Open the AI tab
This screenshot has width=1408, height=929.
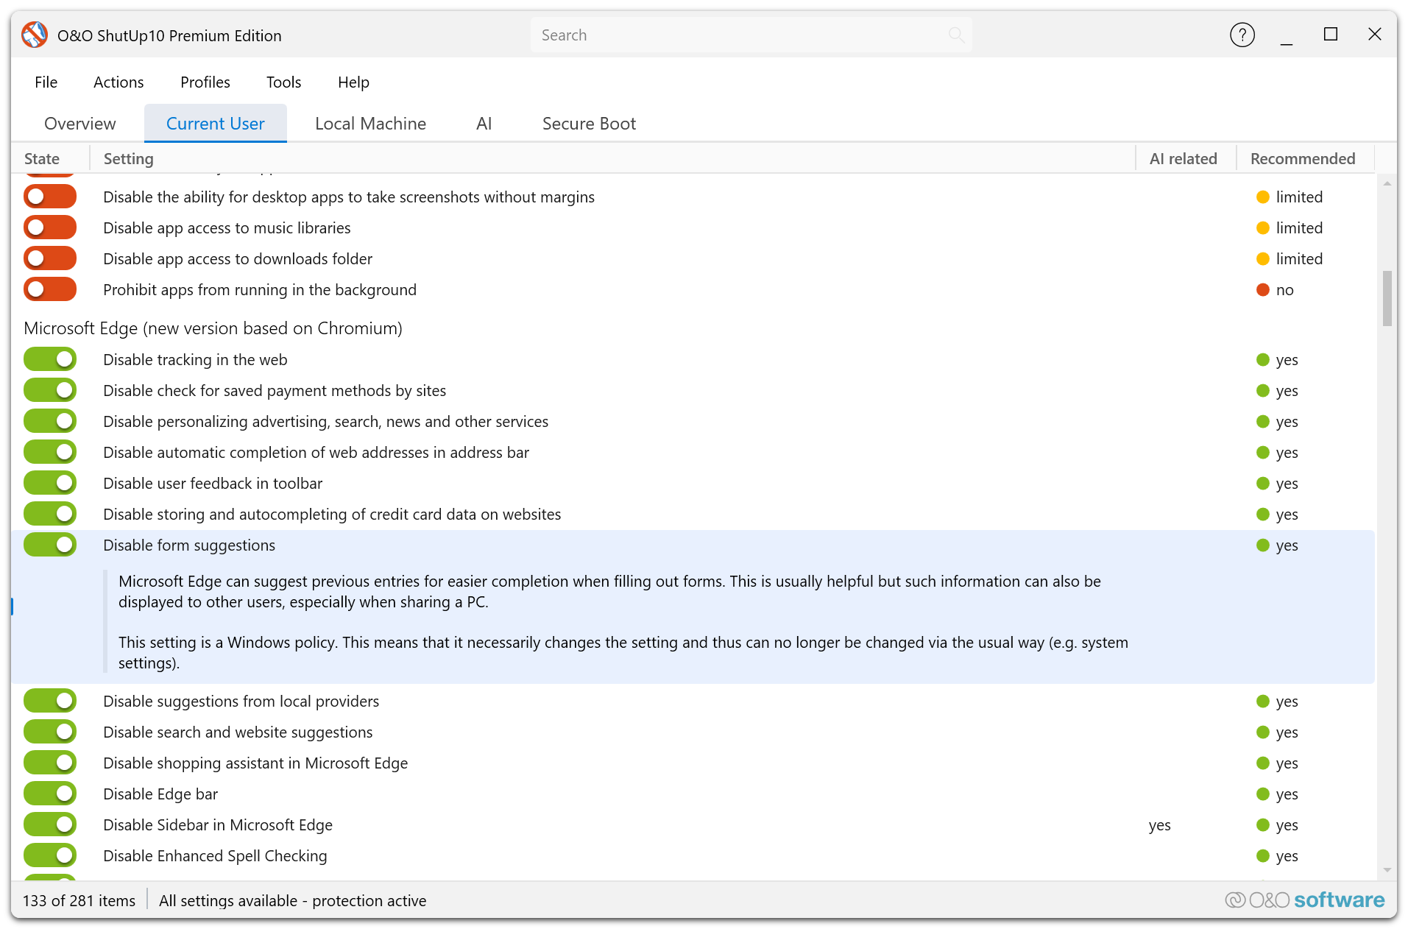pyautogui.click(x=484, y=124)
